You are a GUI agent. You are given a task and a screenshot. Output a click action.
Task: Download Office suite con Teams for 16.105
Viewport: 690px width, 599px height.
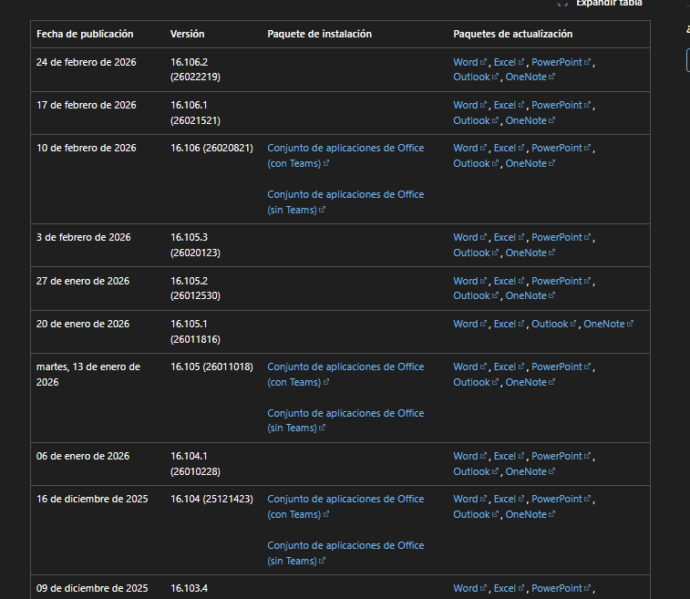click(345, 374)
